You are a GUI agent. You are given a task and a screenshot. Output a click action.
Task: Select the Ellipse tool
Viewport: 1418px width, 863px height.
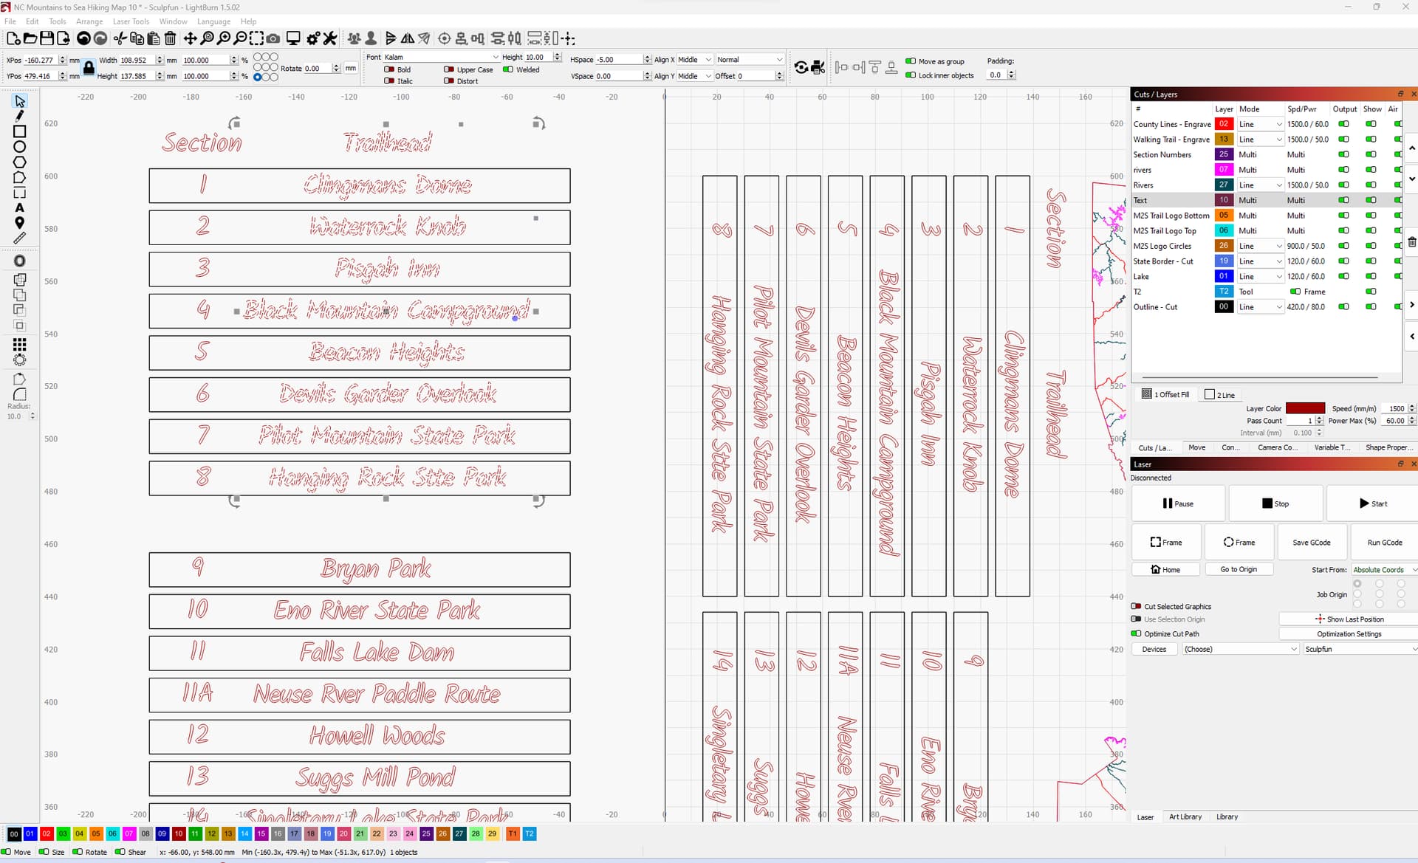click(x=20, y=147)
